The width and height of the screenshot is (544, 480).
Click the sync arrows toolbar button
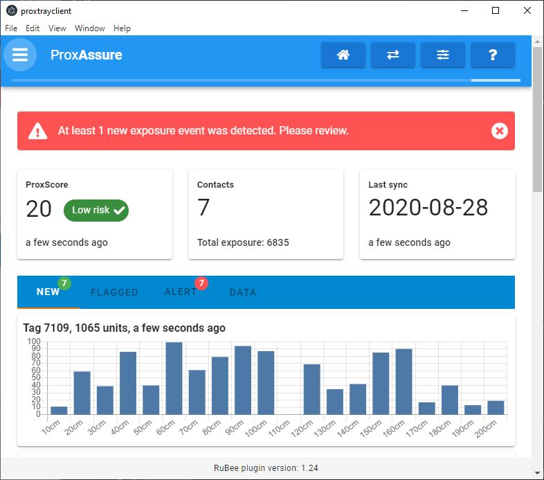(x=392, y=55)
